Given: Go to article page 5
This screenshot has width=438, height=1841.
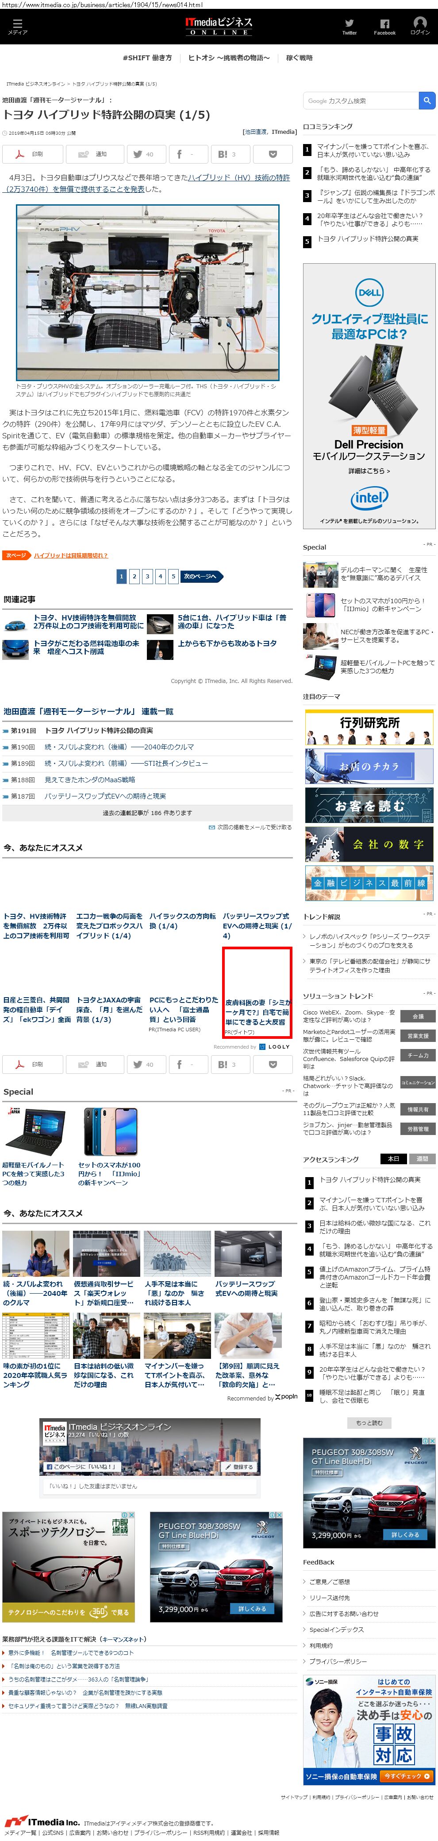Looking at the screenshot, I should [x=173, y=576].
